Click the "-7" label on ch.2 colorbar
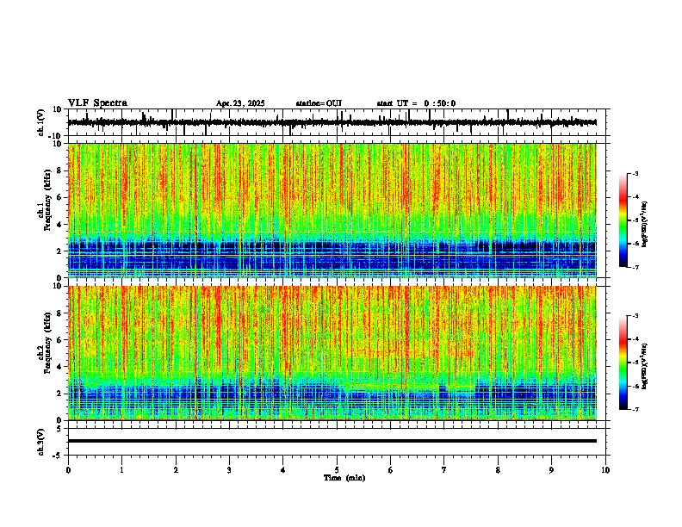This screenshot has height=527, width=682. click(x=635, y=410)
